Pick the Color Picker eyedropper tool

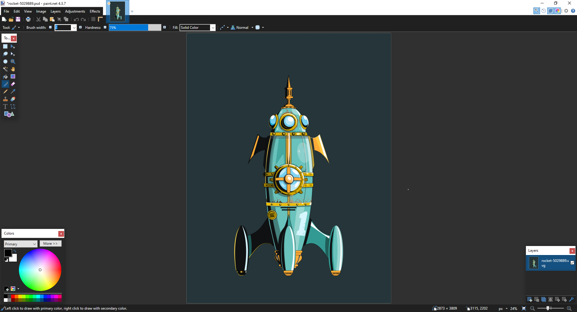click(x=13, y=91)
